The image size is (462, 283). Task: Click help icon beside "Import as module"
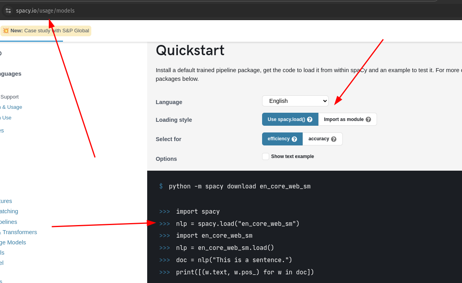click(368, 119)
